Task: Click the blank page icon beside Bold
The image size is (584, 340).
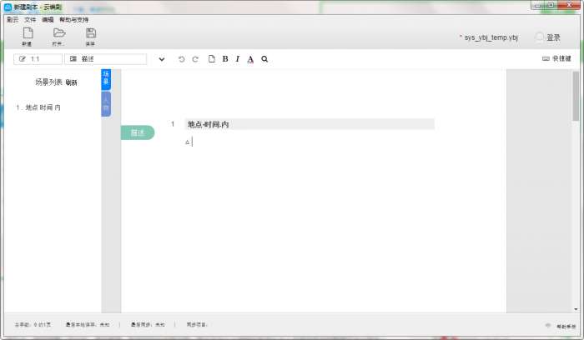Action: [212, 59]
